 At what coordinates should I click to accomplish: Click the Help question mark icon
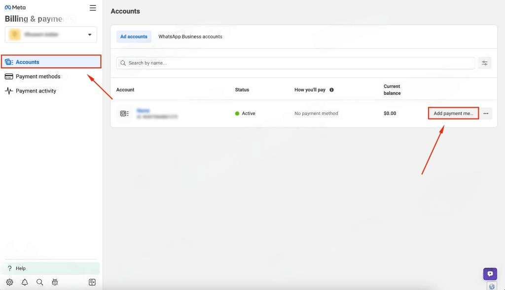(x=10, y=268)
